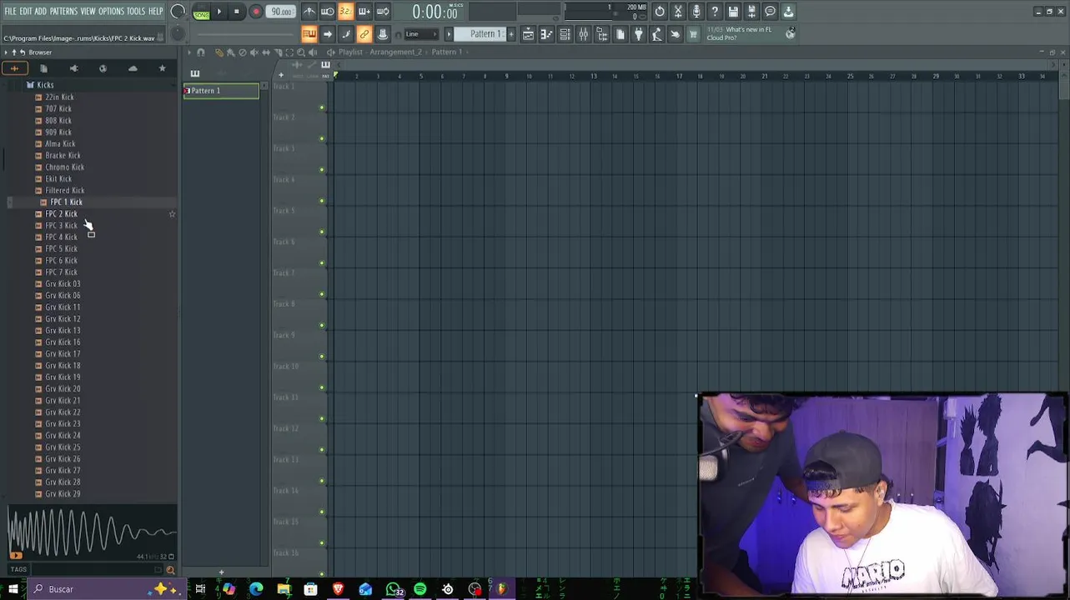Screen dimensions: 1070x600
Task: Toggle wait for input before playing
Action: point(328,12)
